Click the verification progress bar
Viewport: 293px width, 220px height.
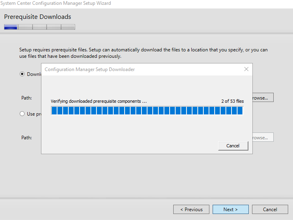tap(147, 111)
